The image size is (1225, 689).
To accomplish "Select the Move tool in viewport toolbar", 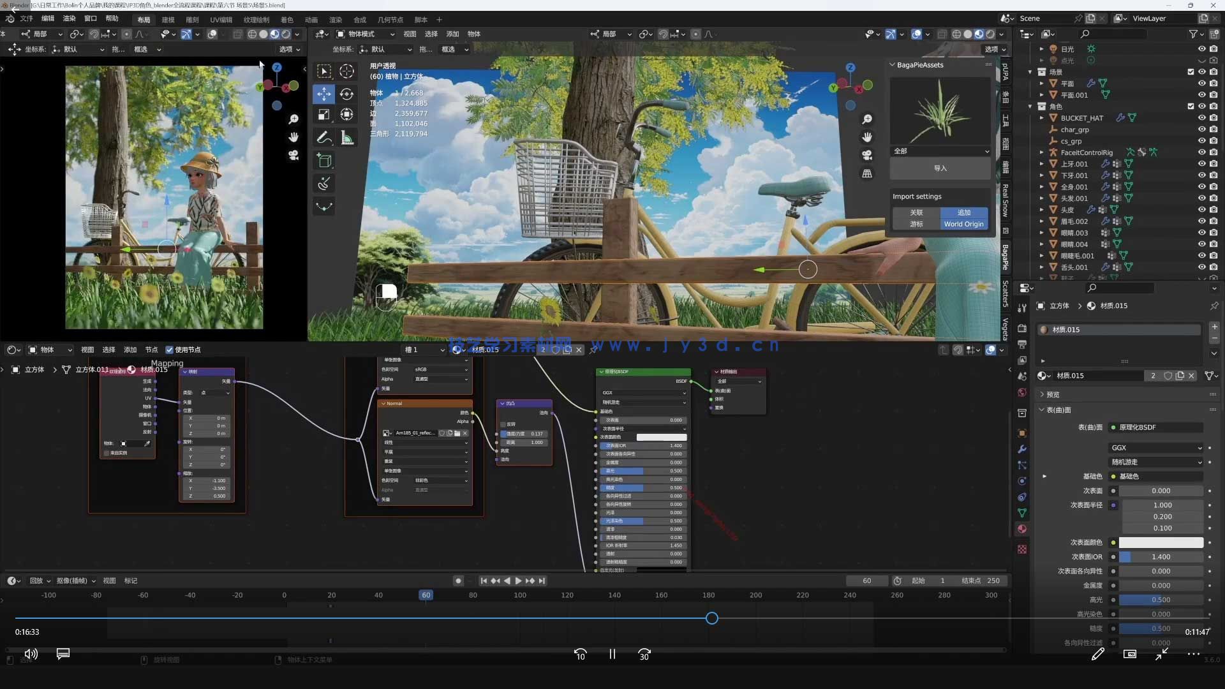I will point(324,94).
